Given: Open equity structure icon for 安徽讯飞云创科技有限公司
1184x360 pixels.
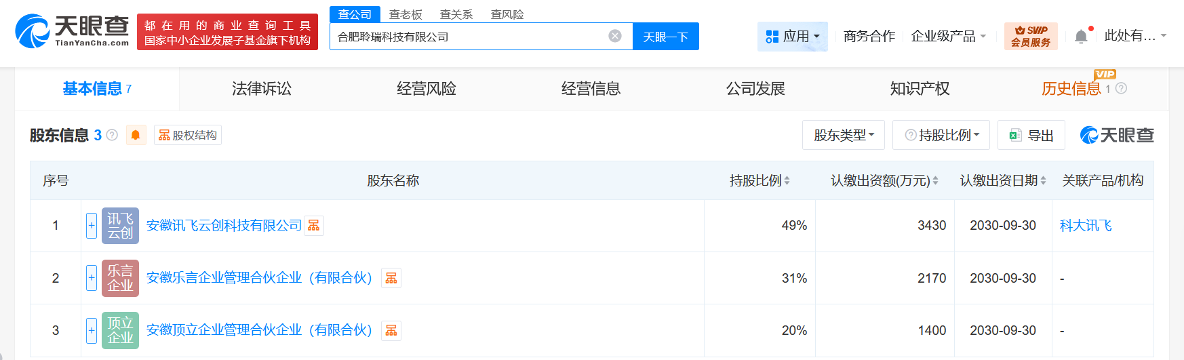Looking at the screenshot, I should pos(314,226).
